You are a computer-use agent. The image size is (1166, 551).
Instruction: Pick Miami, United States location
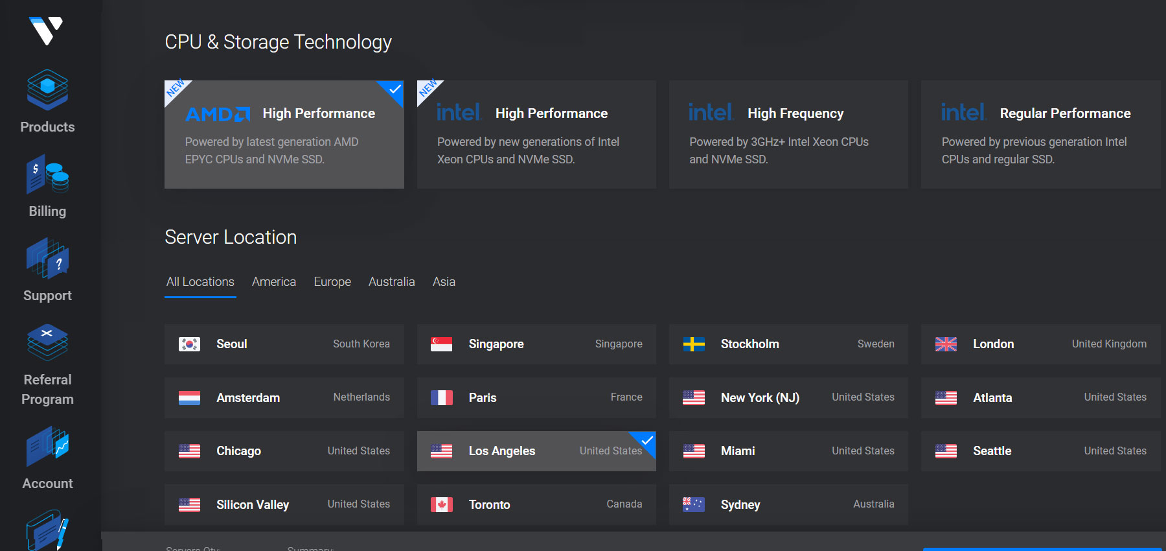[788, 451]
